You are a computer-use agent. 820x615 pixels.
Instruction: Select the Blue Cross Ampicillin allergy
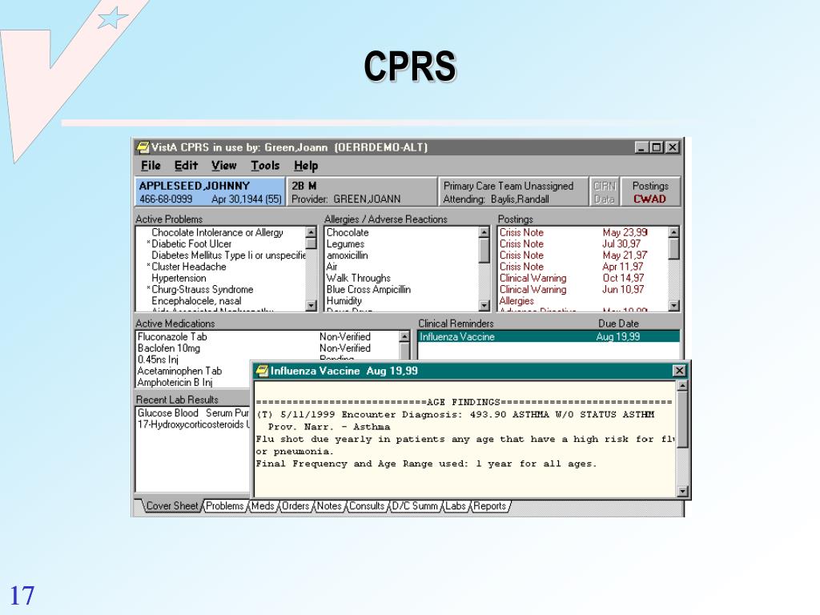click(x=368, y=290)
